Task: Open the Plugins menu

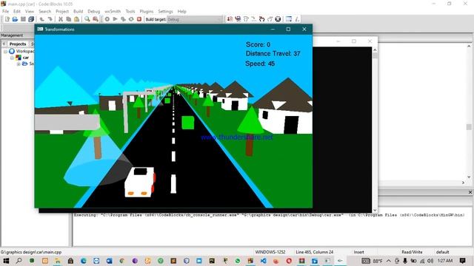Action: [147, 11]
